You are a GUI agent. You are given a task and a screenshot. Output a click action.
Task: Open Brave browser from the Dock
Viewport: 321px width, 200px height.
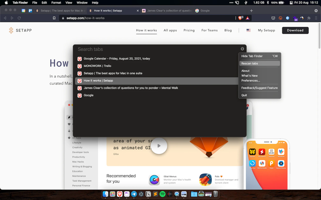point(120,194)
